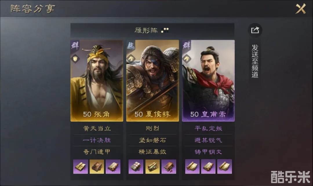Viewport: 313px width, 186px height.
Task: Click the 雁形阵 formation header
Action: (x=152, y=30)
